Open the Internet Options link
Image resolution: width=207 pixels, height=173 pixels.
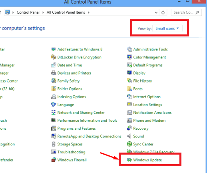tap(147, 97)
